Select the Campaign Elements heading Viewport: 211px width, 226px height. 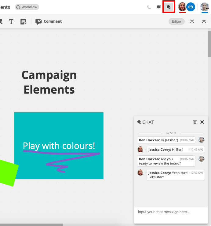[49, 82]
